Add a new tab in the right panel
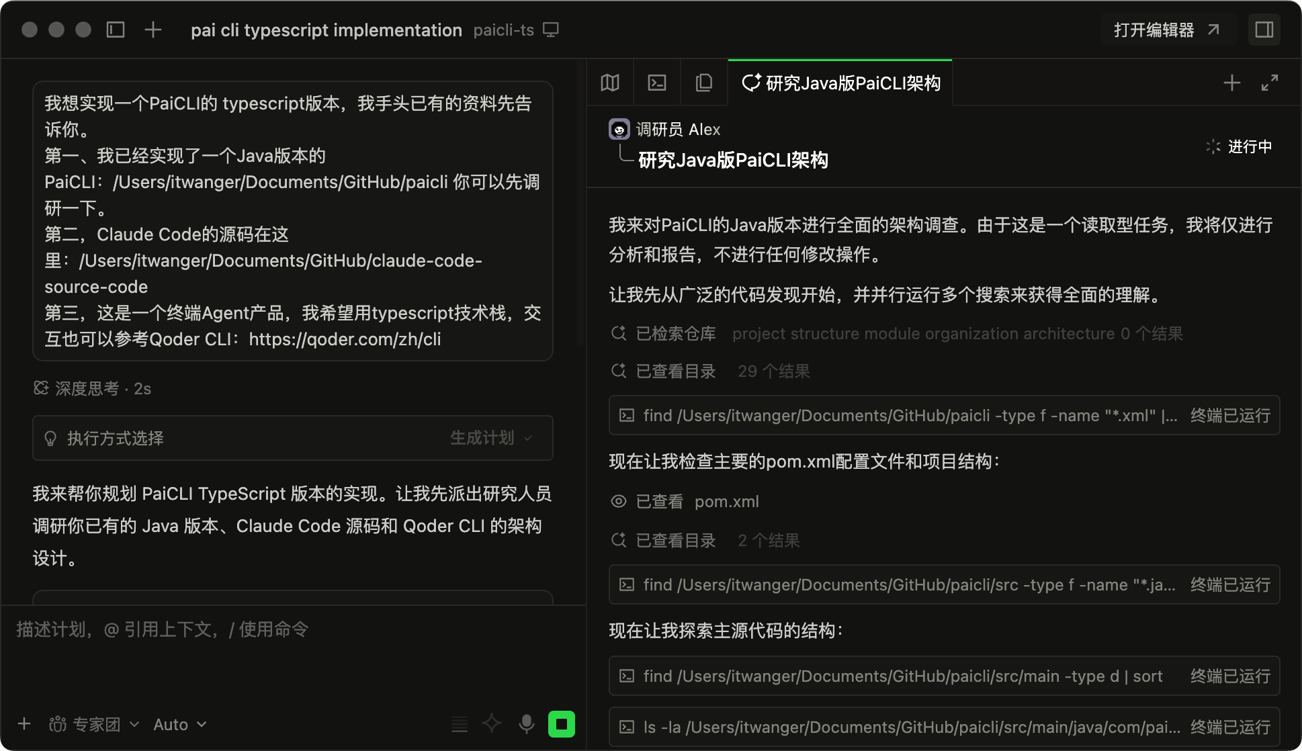1302x751 pixels. click(1231, 83)
